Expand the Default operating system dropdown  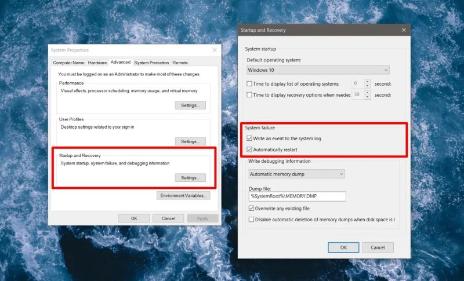pyautogui.click(x=318, y=70)
